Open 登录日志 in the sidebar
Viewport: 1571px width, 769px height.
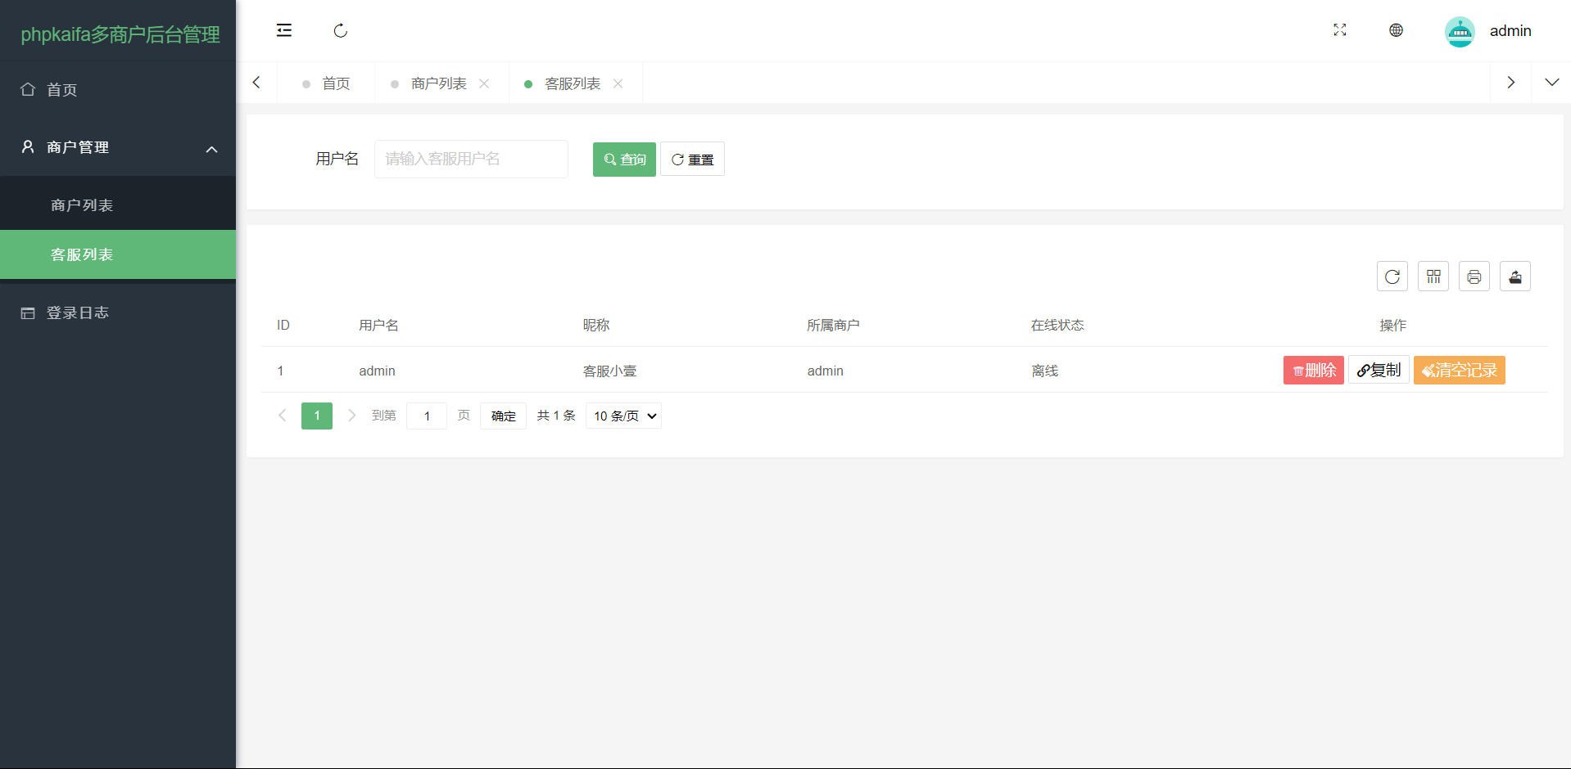(x=78, y=313)
